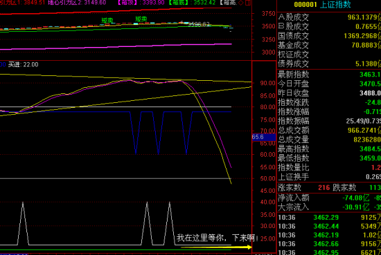Open the 000001 上证指数 title header
Screen dimensions: 381x255
click(322, 5)
